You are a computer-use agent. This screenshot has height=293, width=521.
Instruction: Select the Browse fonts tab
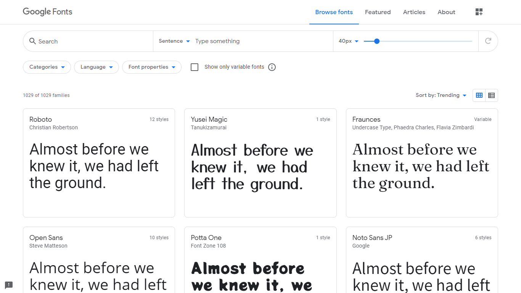coord(334,12)
